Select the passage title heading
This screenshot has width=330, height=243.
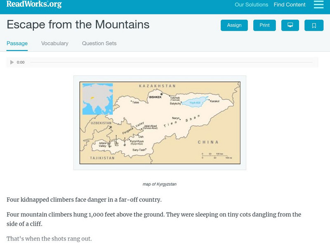[77, 25]
